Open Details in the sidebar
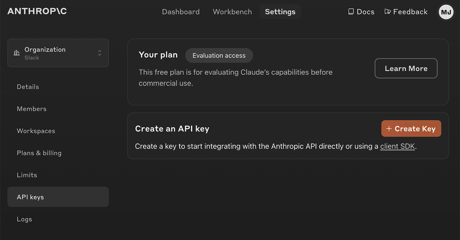 [x=28, y=87]
